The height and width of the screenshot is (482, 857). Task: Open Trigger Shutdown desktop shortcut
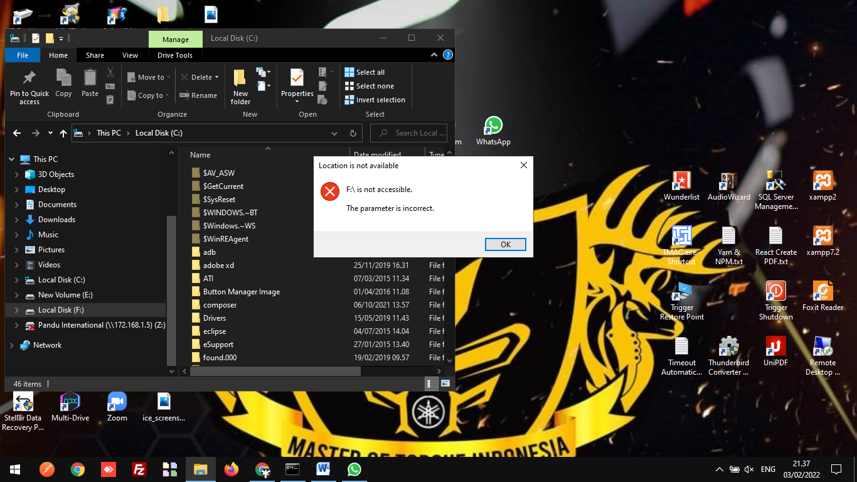(776, 301)
